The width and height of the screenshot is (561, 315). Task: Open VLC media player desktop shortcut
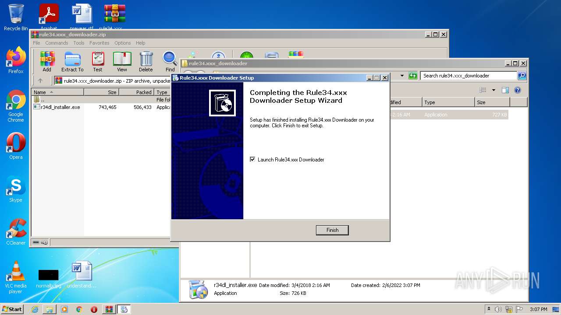[x=16, y=277]
